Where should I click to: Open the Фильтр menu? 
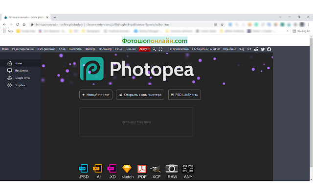click(90, 49)
